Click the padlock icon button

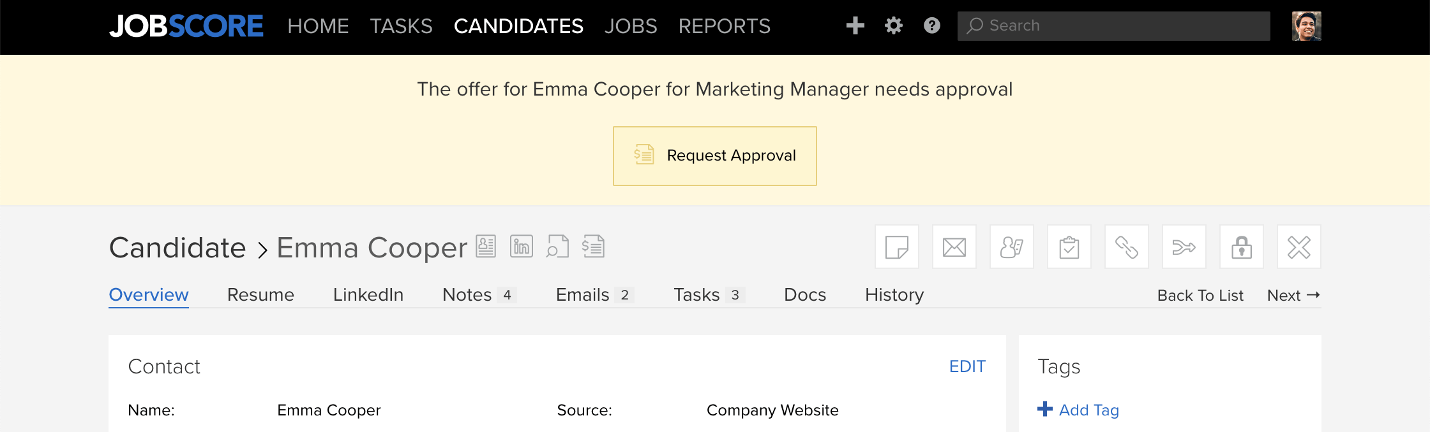pyautogui.click(x=1242, y=247)
